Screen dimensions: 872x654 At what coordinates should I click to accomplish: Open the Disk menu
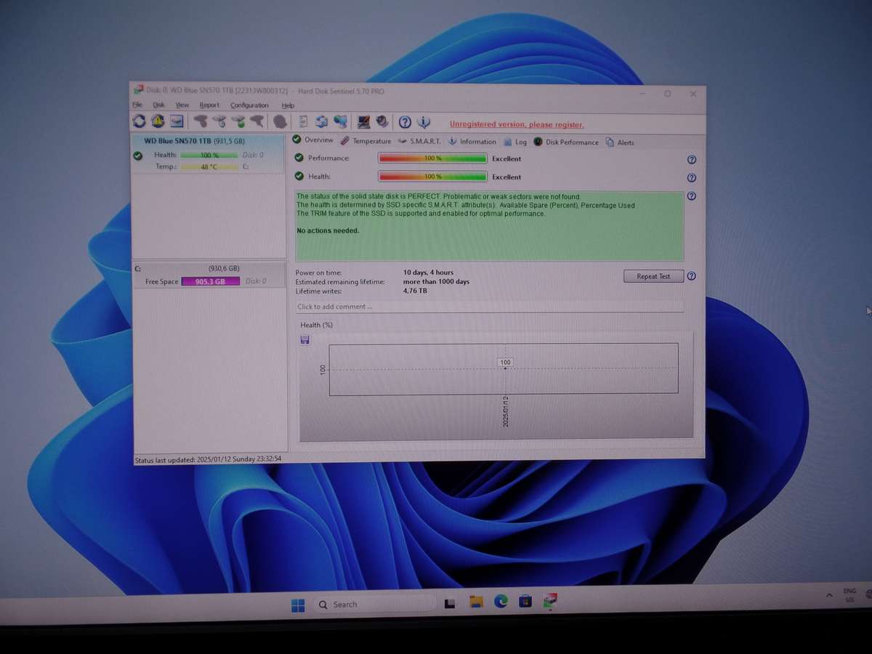(x=158, y=105)
